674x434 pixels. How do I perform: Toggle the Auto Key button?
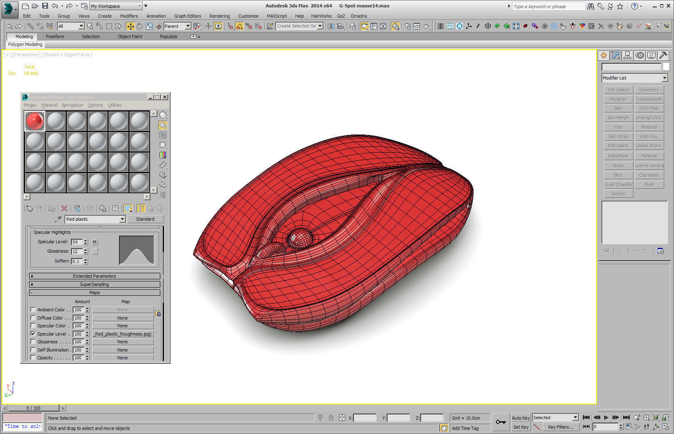(x=521, y=418)
